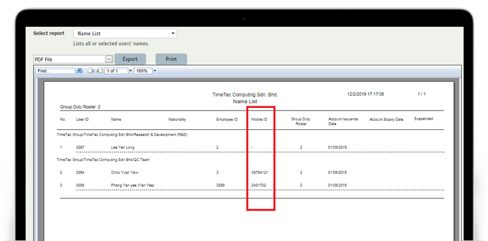Click the Account Issuance Date column header
The image size is (488, 241).
343,121
